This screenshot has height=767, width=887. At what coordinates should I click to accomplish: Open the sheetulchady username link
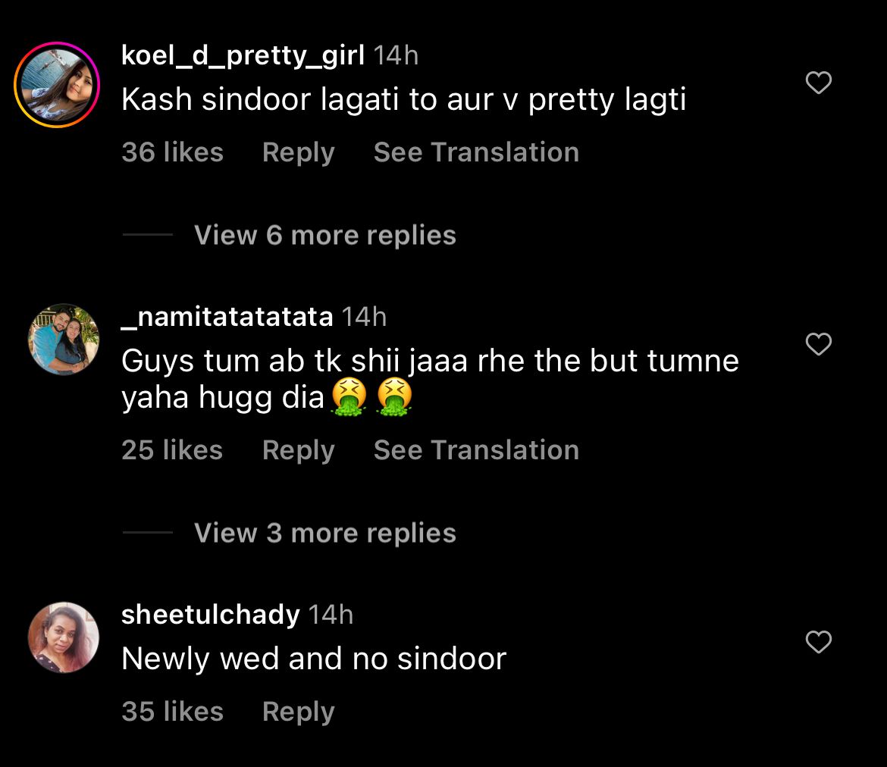210,615
